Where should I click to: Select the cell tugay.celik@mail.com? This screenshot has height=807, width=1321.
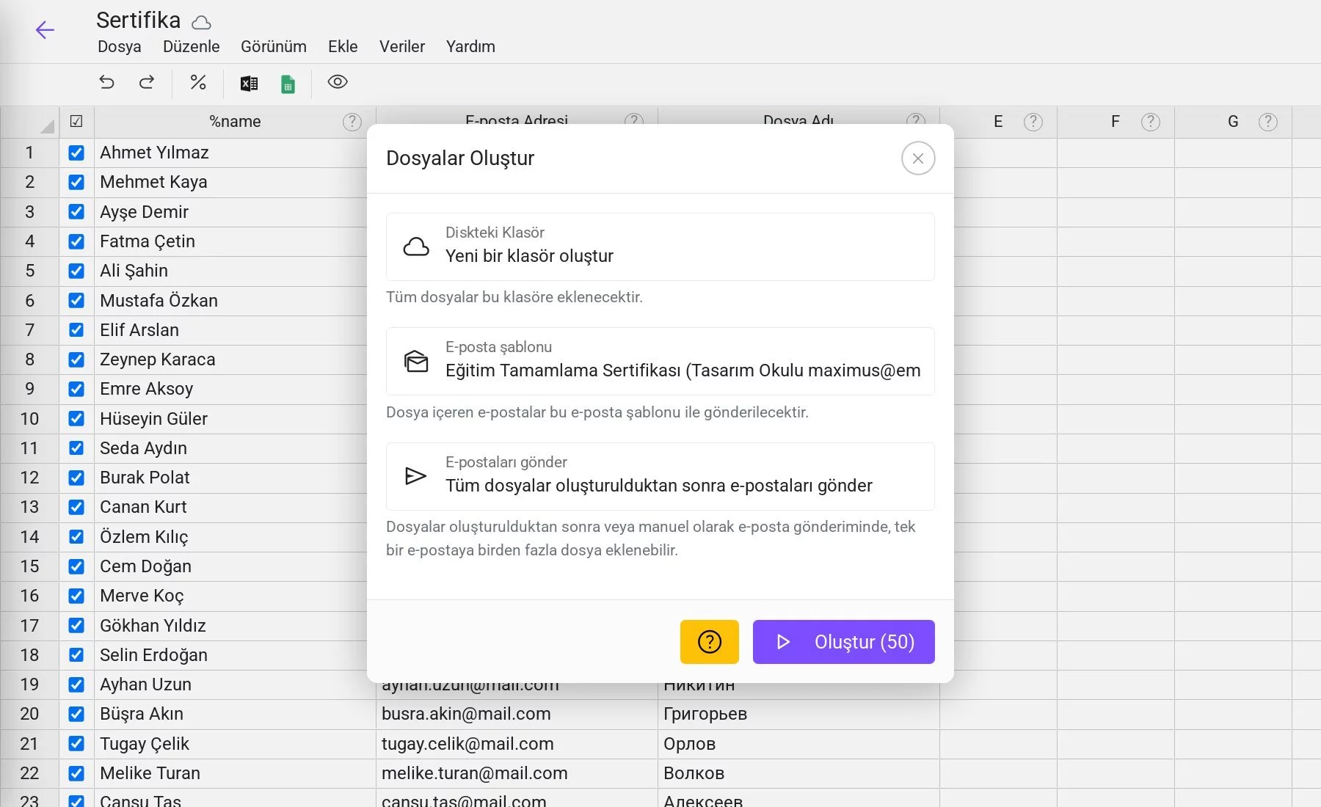(517, 744)
